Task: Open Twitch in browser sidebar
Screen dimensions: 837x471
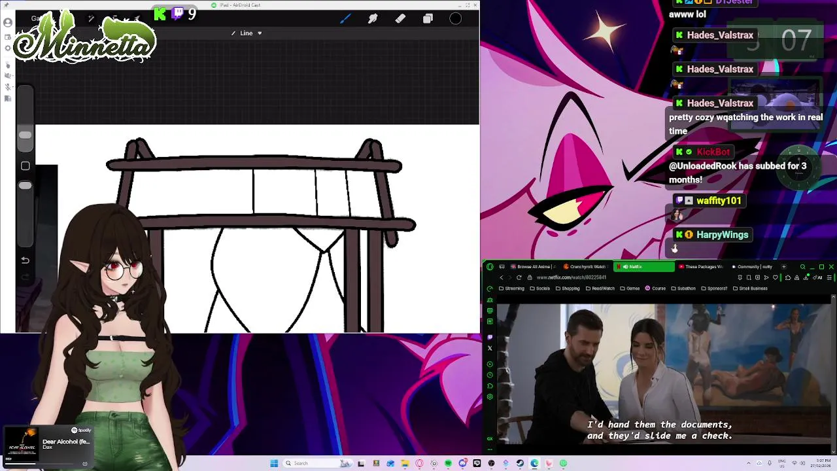Action: click(x=490, y=337)
